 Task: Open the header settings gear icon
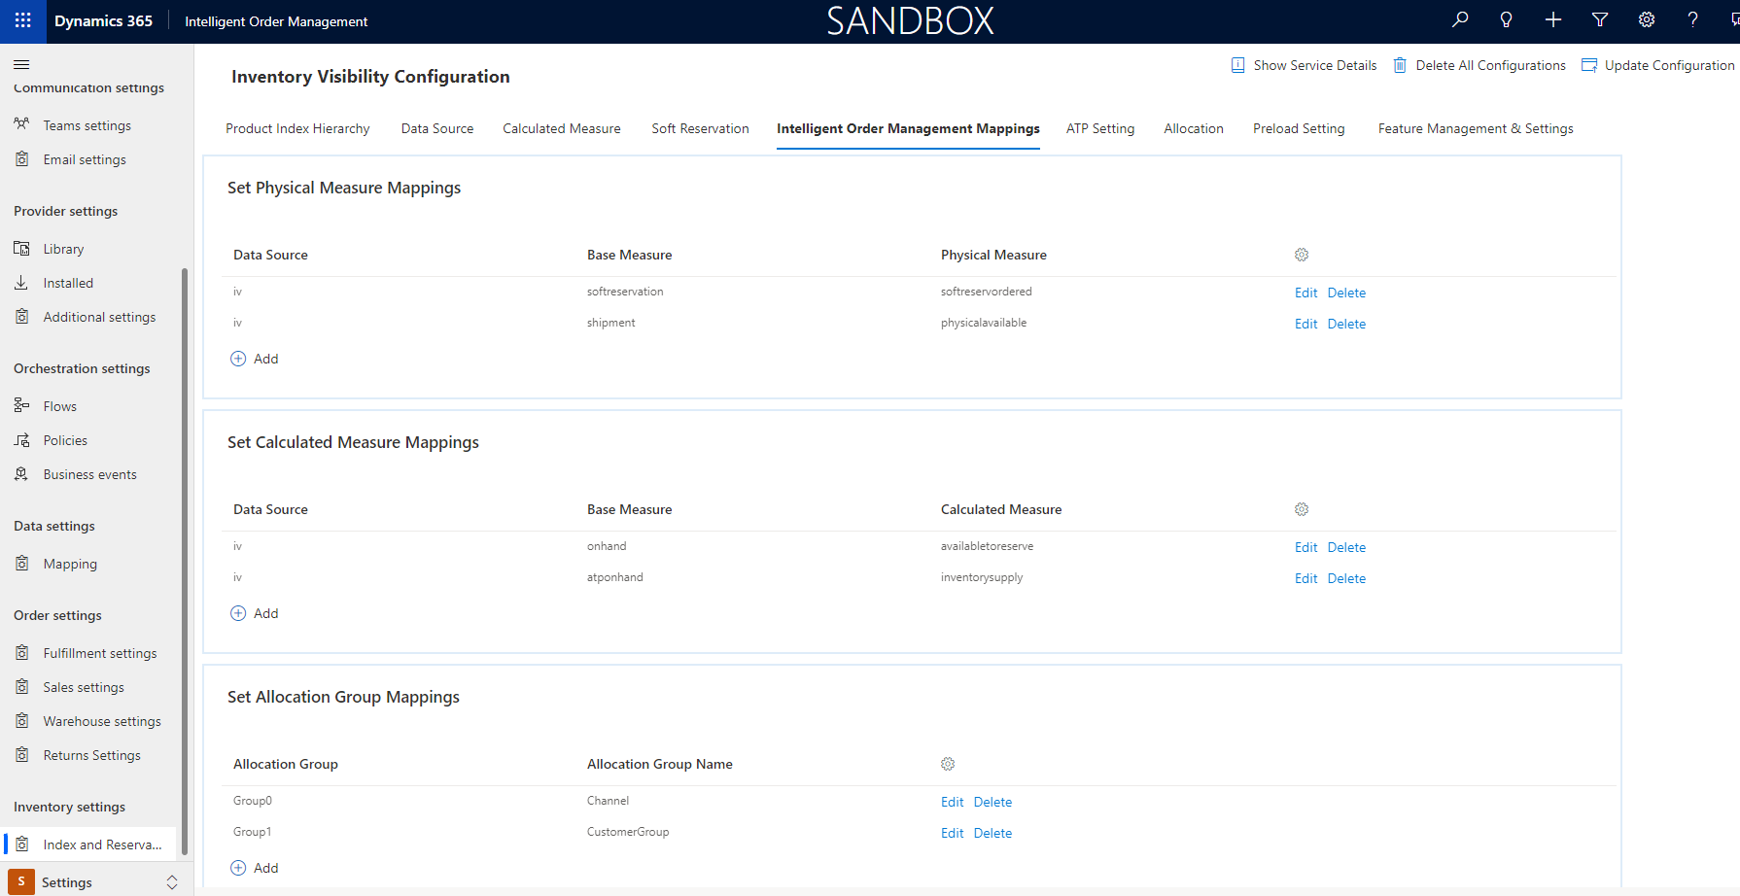(1647, 19)
